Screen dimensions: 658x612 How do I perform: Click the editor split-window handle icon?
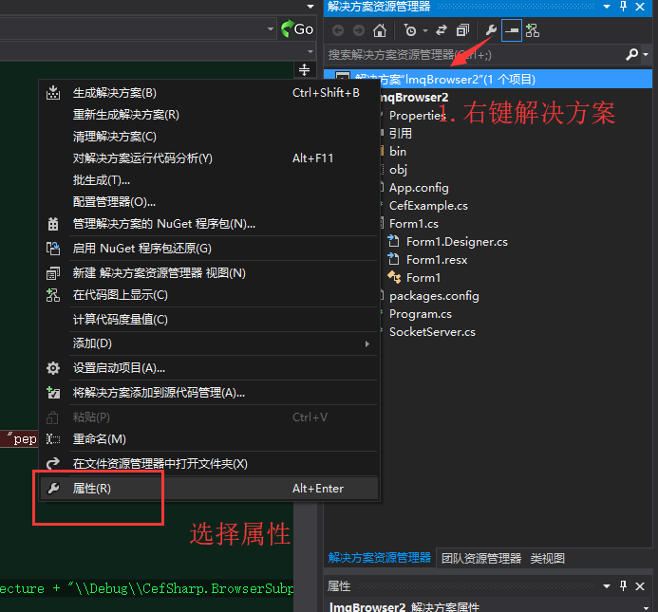[x=304, y=69]
